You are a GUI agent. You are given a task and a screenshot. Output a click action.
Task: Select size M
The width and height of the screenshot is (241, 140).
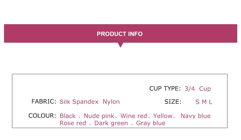(x=204, y=102)
